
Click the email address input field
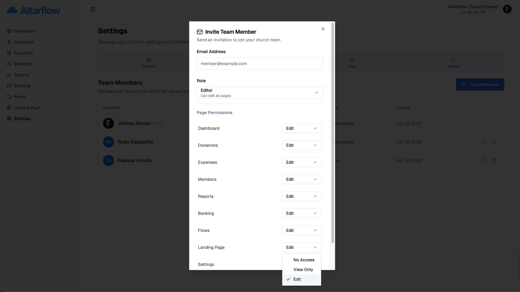coord(259,64)
